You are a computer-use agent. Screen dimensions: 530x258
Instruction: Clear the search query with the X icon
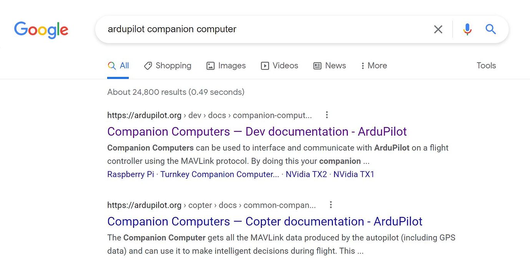click(438, 29)
